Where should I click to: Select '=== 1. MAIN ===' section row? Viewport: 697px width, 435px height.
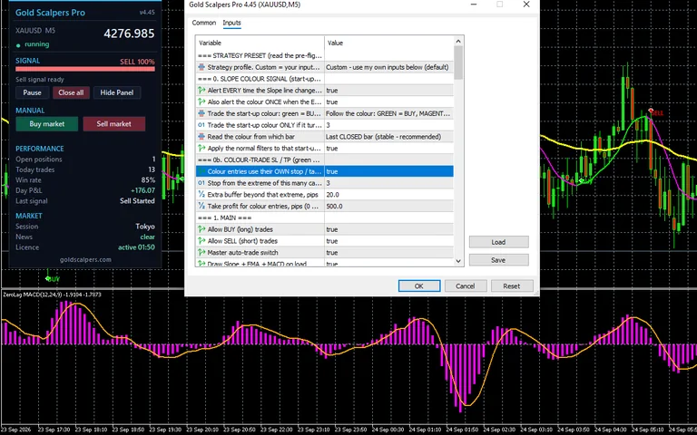(325, 217)
